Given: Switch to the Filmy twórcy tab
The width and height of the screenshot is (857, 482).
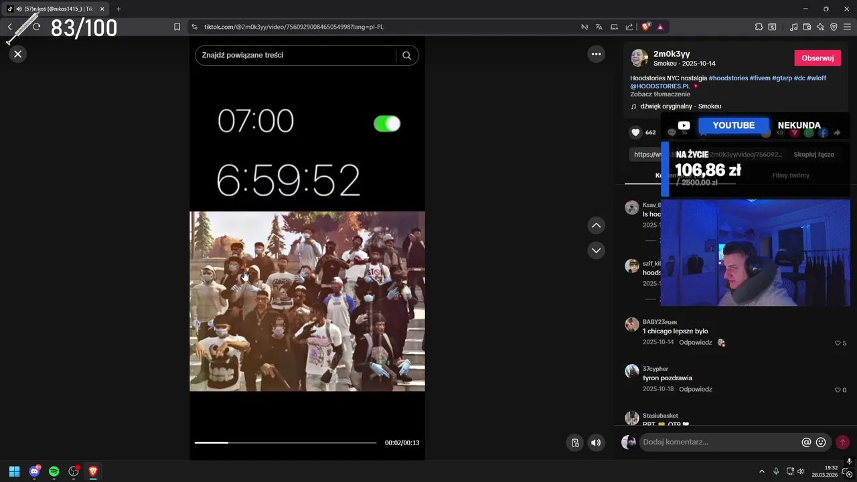Looking at the screenshot, I should pos(791,175).
